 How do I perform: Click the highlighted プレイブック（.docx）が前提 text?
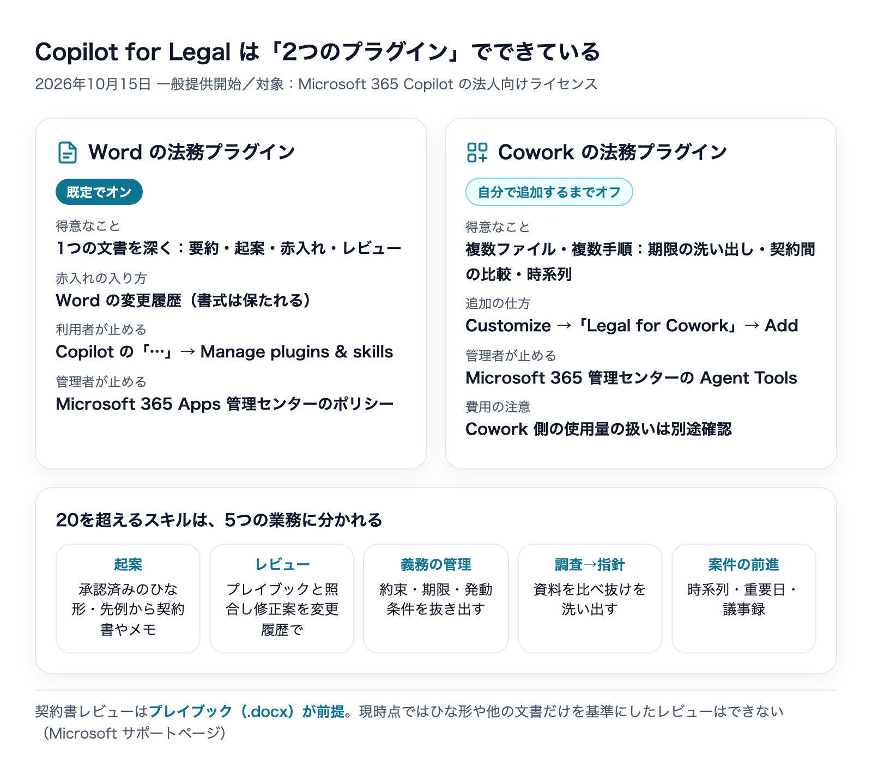tap(246, 711)
